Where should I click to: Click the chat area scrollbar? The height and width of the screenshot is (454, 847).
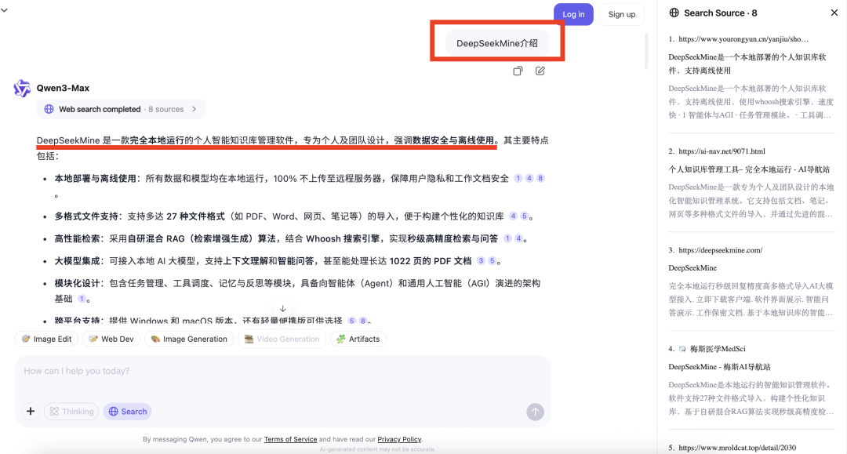point(646,51)
